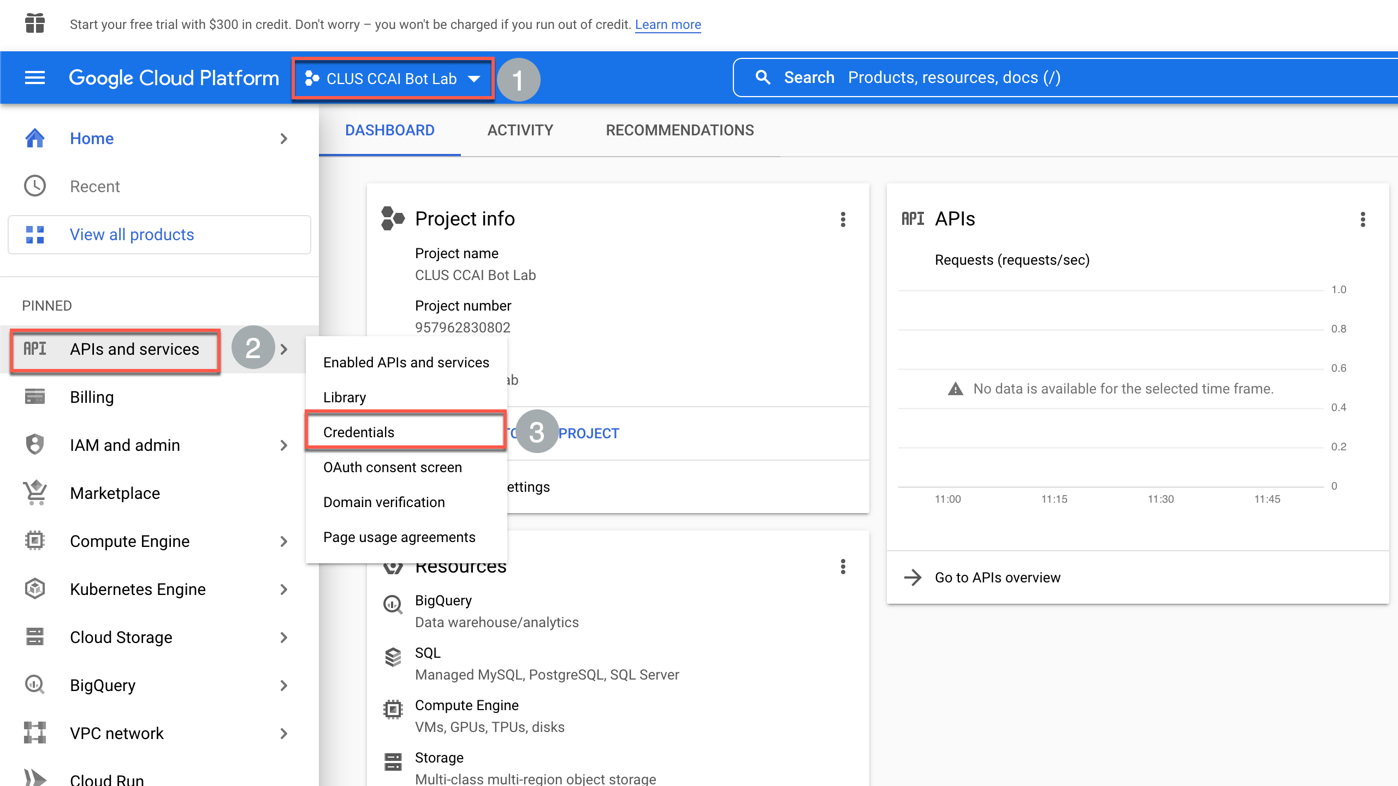Click the BigQuery magnifier icon in sidebar
This screenshot has width=1398, height=786.
click(35, 685)
